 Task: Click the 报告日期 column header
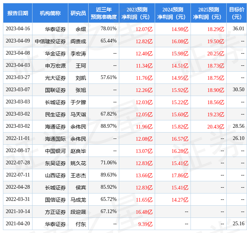(x=18, y=13)
